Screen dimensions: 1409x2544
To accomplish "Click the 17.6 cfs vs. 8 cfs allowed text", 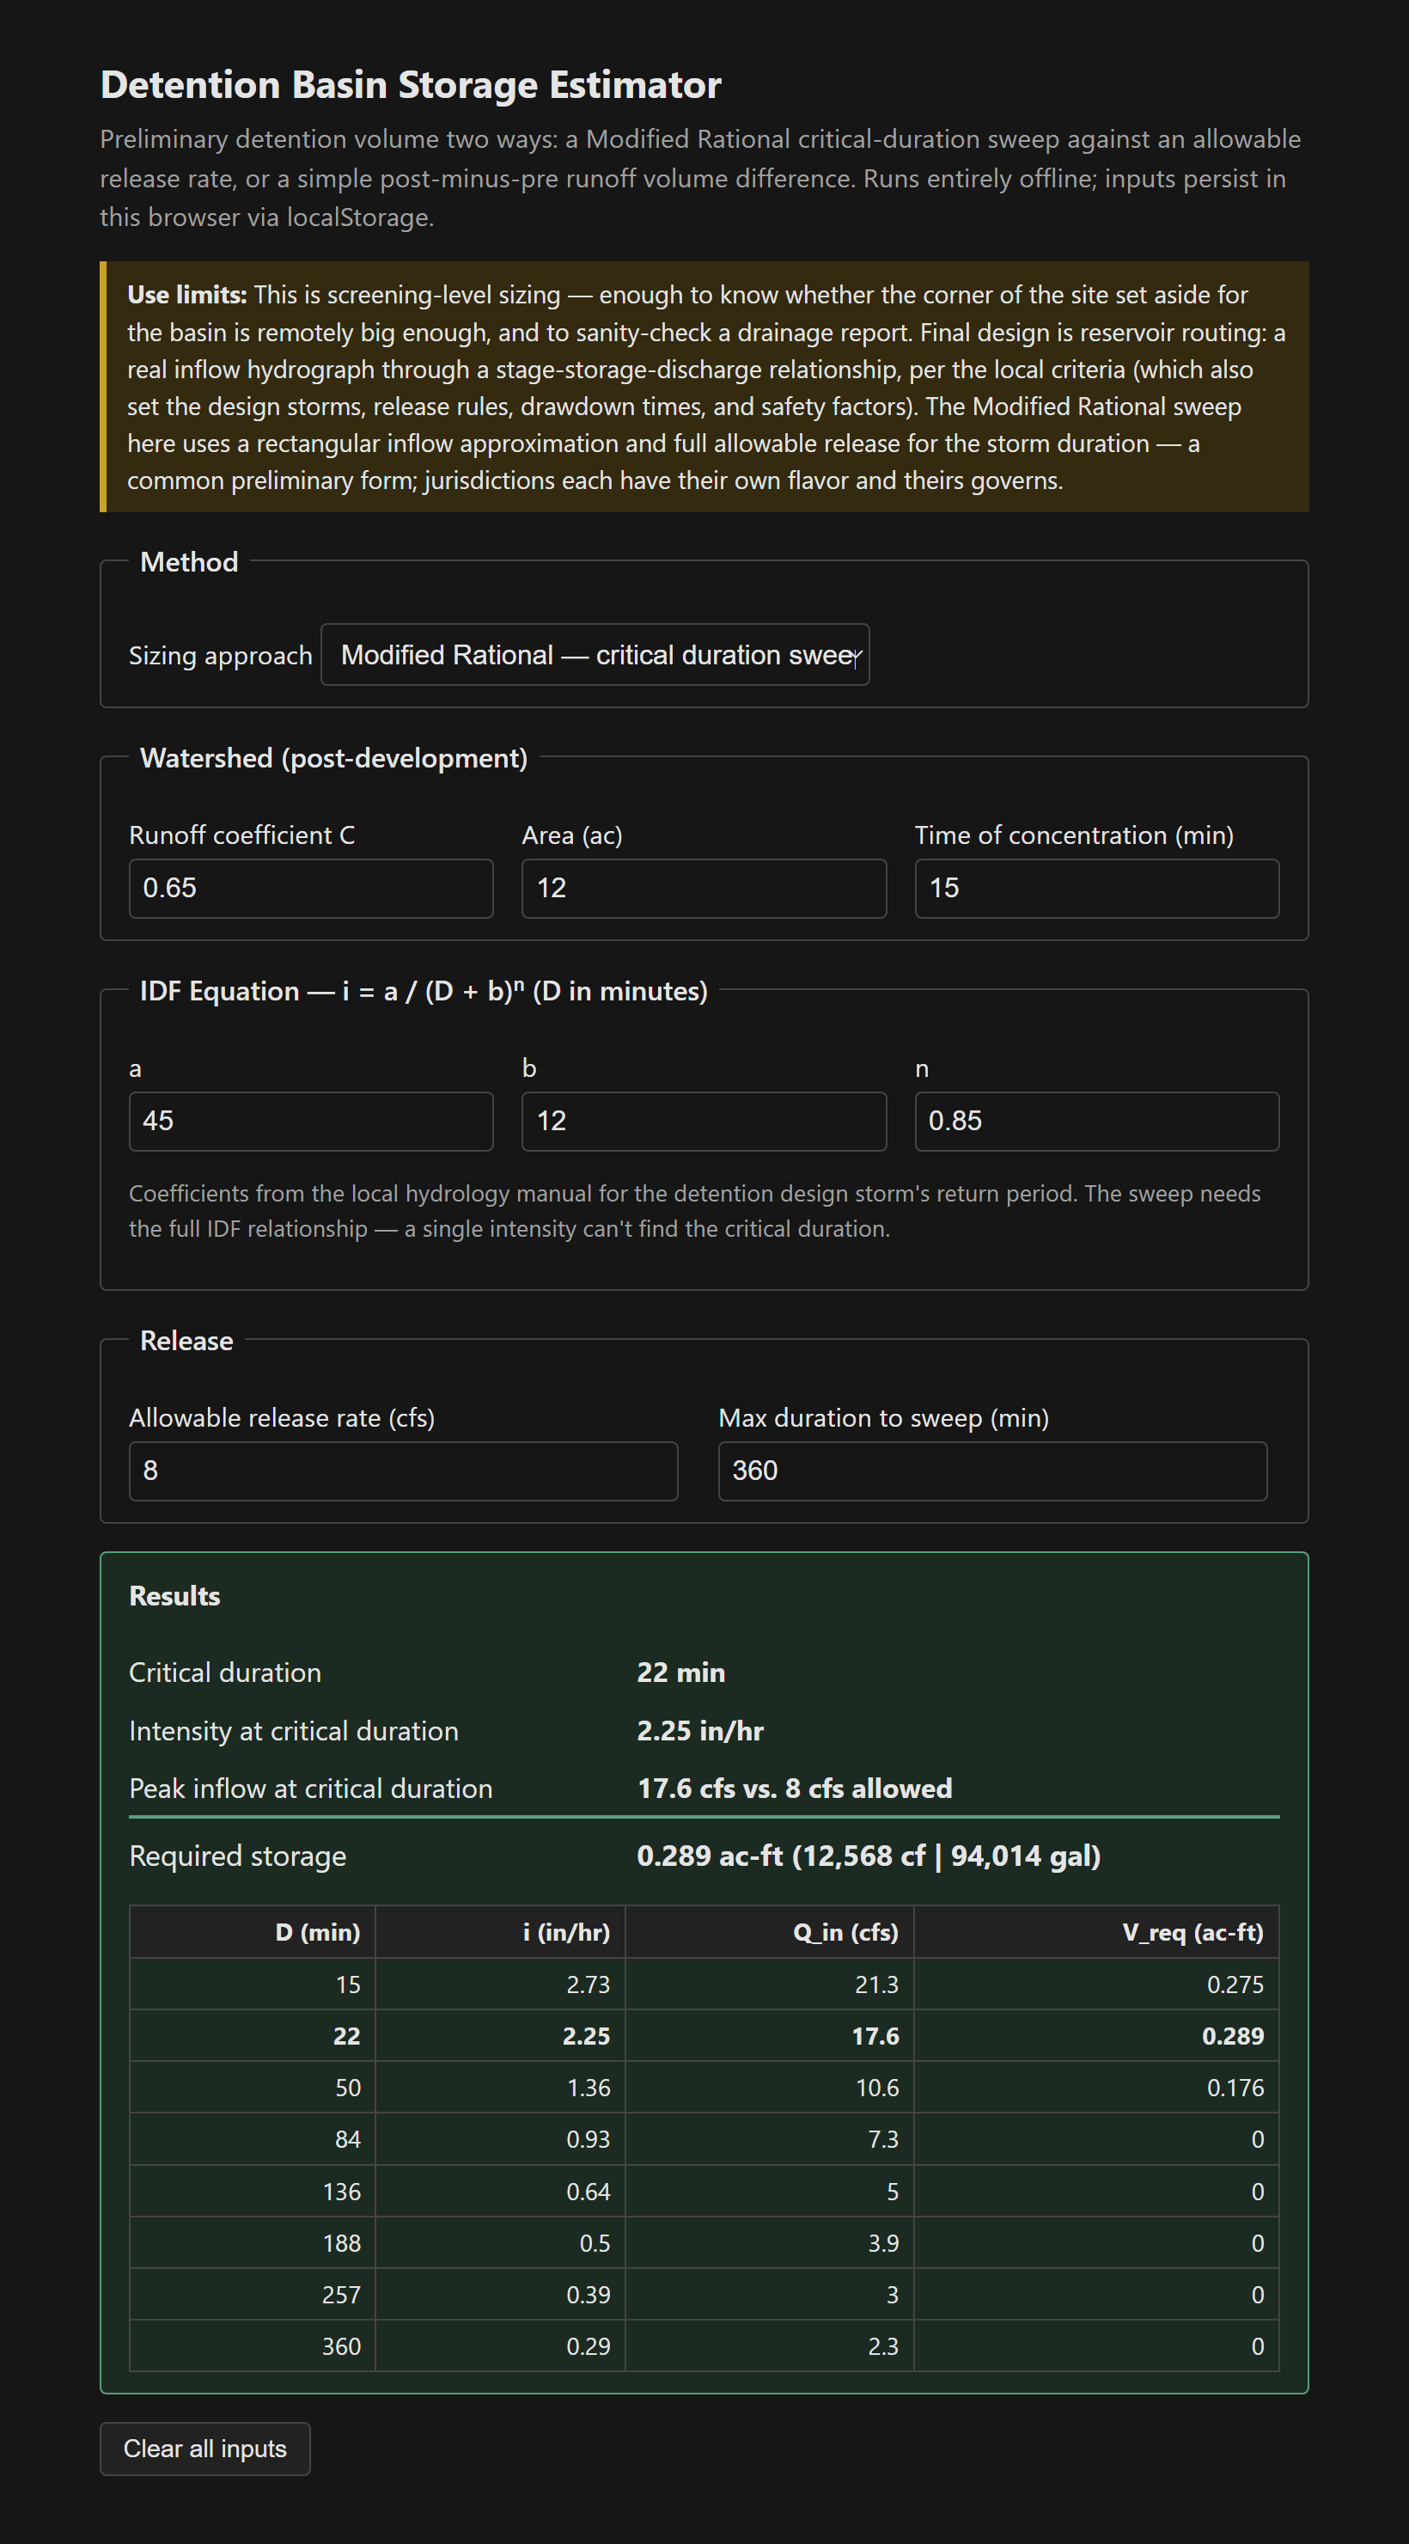I will pyautogui.click(x=795, y=1788).
